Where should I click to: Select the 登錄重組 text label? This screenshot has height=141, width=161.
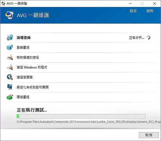click(23, 48)
